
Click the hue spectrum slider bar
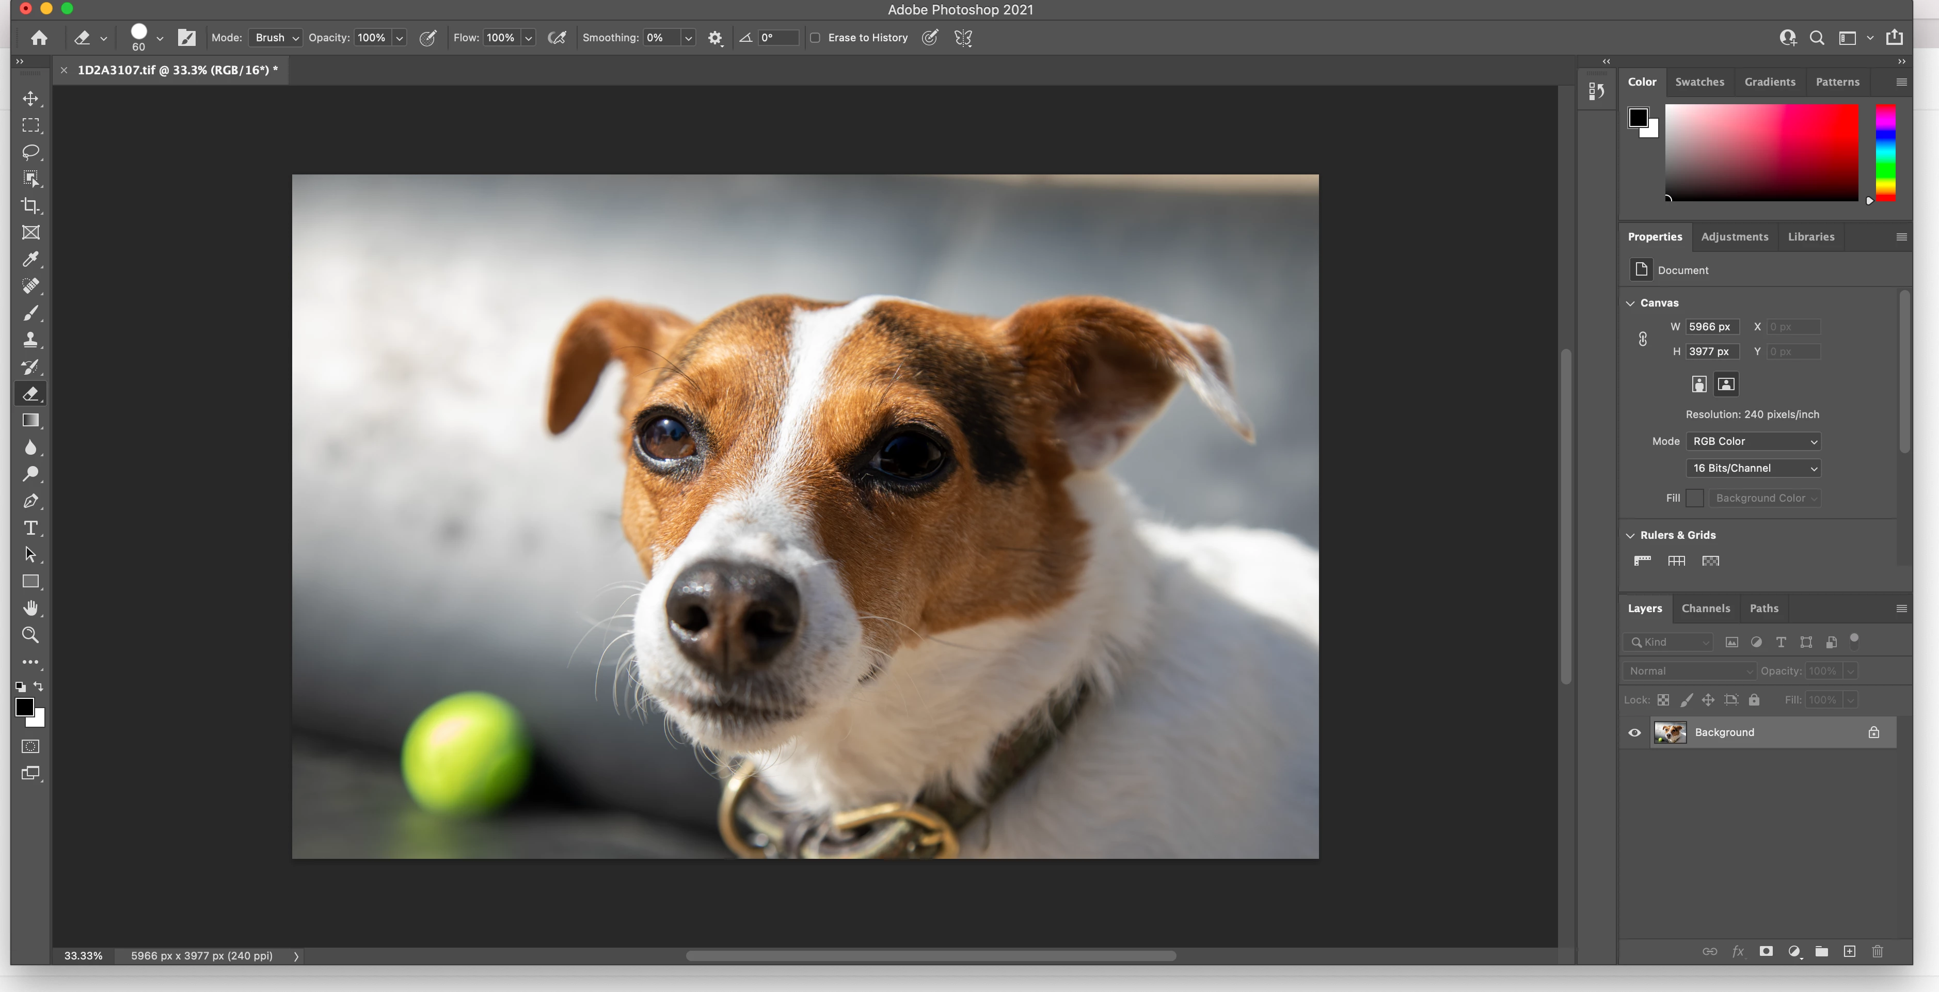[1885, 153]
